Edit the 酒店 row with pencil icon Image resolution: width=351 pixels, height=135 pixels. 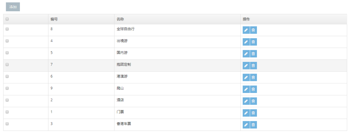(246, 101)
